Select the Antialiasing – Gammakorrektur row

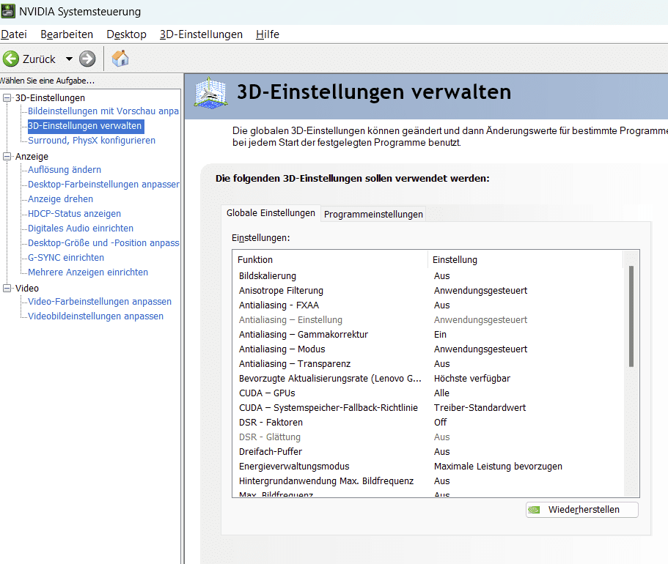tap(428, 335)
